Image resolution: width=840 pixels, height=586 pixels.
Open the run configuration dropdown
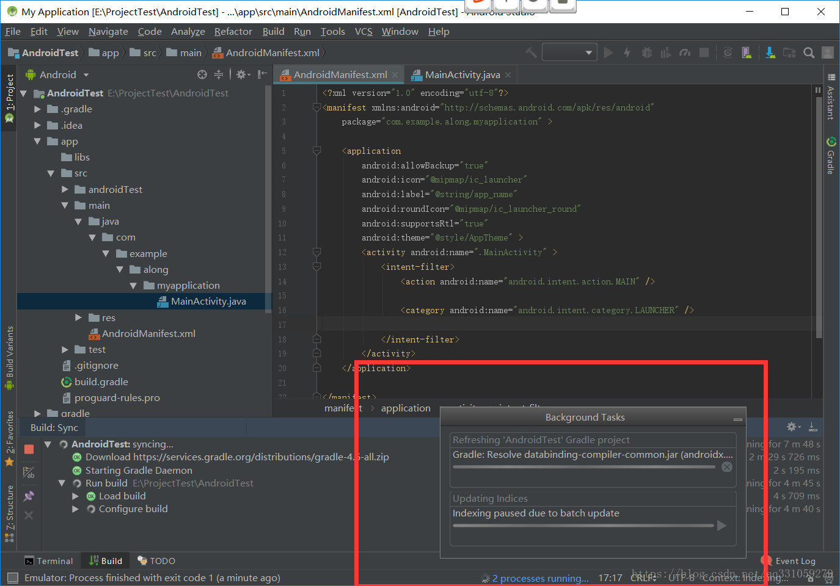[x=569, y=52]
